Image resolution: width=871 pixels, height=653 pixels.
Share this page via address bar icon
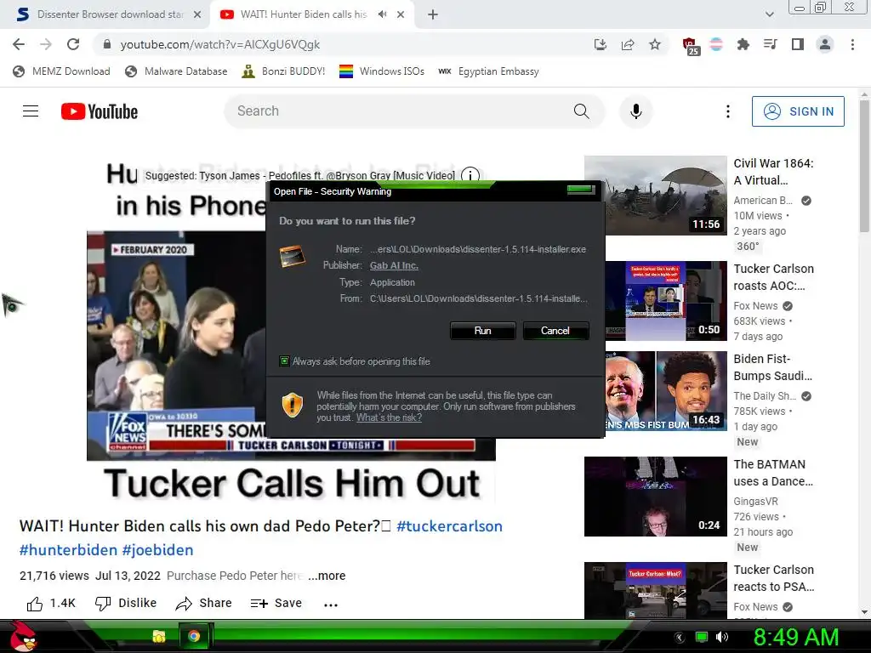pos(628,44)
